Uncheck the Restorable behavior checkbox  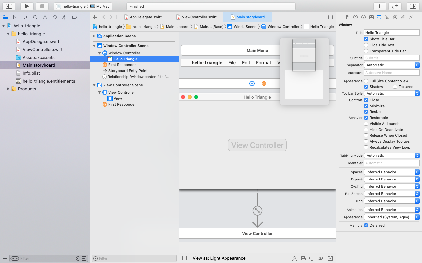tap(366, 118)
